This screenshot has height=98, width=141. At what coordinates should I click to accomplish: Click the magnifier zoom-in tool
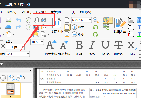coord(96,20)
